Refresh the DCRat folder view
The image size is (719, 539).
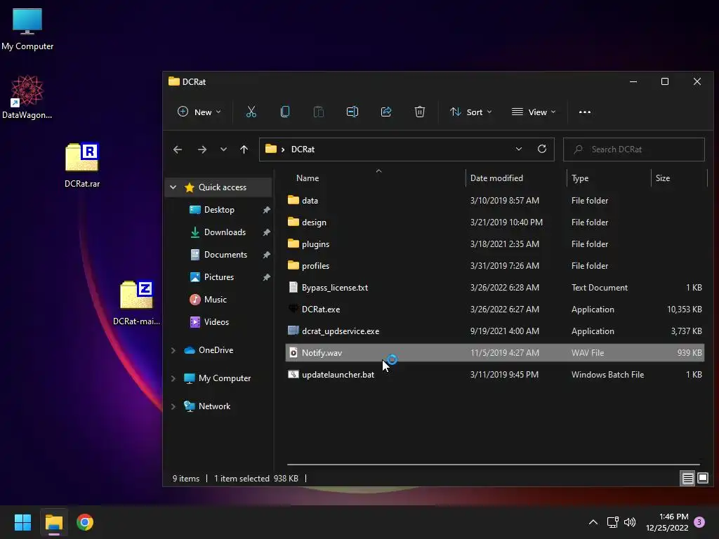[542, 149]
